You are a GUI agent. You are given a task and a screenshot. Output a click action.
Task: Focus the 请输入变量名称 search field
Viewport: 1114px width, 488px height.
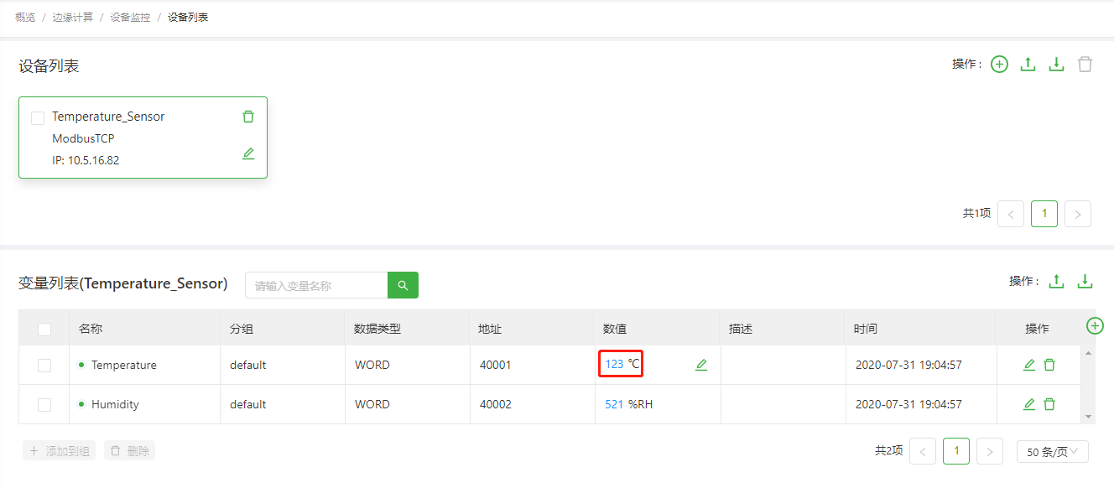point(316,285)
